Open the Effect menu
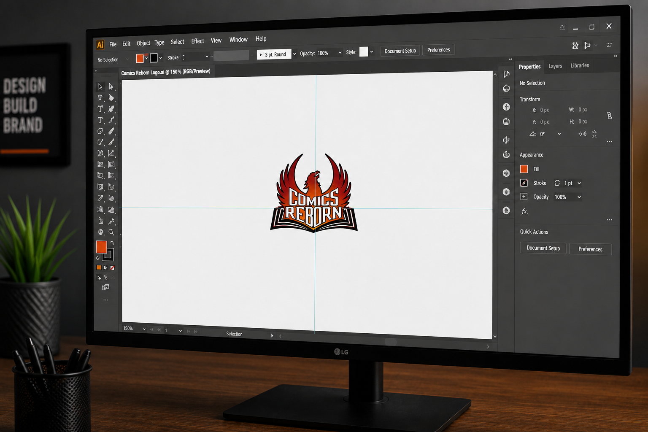This screenshot has height=432, width=648. point(197,41)
